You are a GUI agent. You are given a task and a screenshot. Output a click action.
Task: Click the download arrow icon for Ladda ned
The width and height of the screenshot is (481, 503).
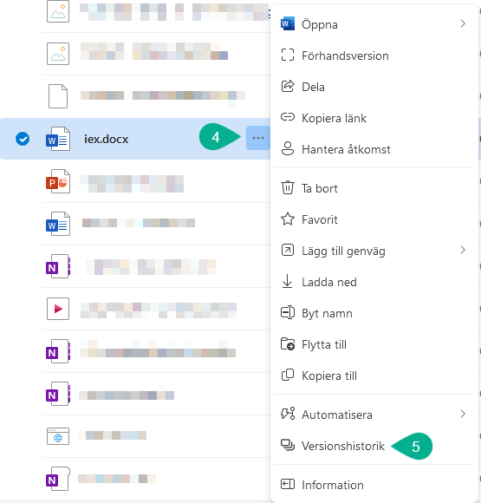tap(288, 281)
